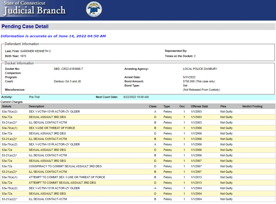Click the LOCAL POLICE DANBURY arresting agency

tap(200, 69)
